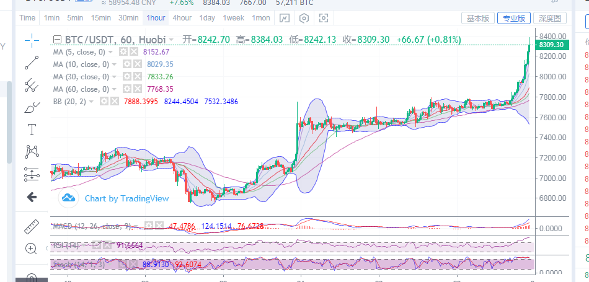This screenshot has width=589, height=282.
Task: Select the trend line drawing tool
Action: click(x=32, y=63)
